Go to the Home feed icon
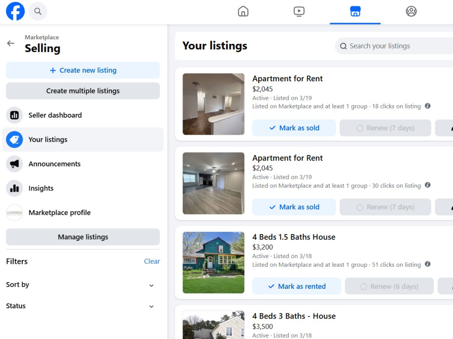The image size is (453, 339). [243, 11]
